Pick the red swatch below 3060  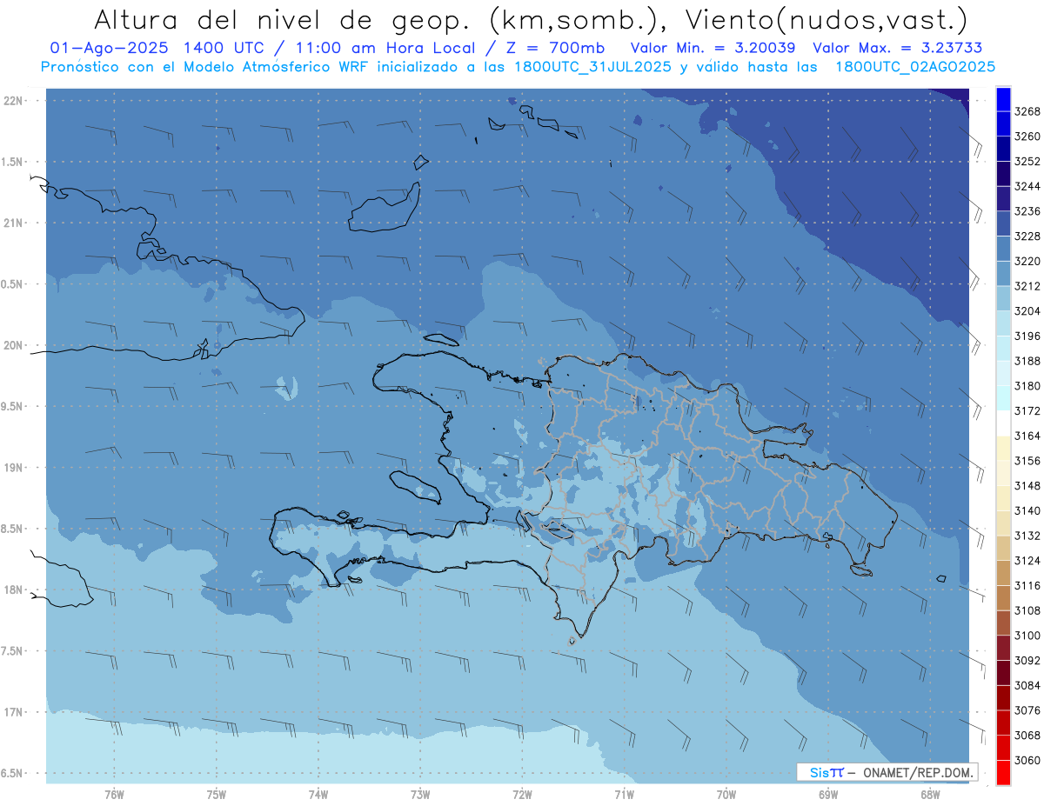(1003, 772)
